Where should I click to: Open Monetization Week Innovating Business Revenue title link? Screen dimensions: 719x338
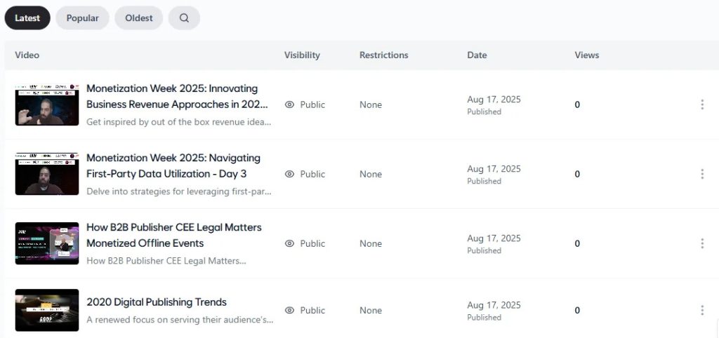[x=173, y=97]
